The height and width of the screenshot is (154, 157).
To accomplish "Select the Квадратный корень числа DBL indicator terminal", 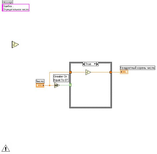I will (x=124, y=72).
